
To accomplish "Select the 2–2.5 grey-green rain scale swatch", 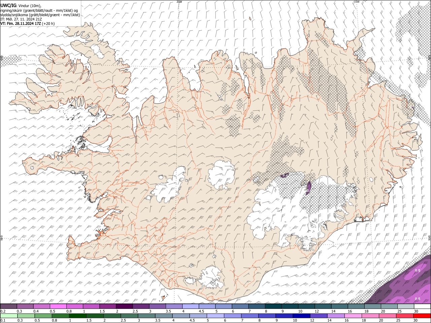I will (112, 316).
